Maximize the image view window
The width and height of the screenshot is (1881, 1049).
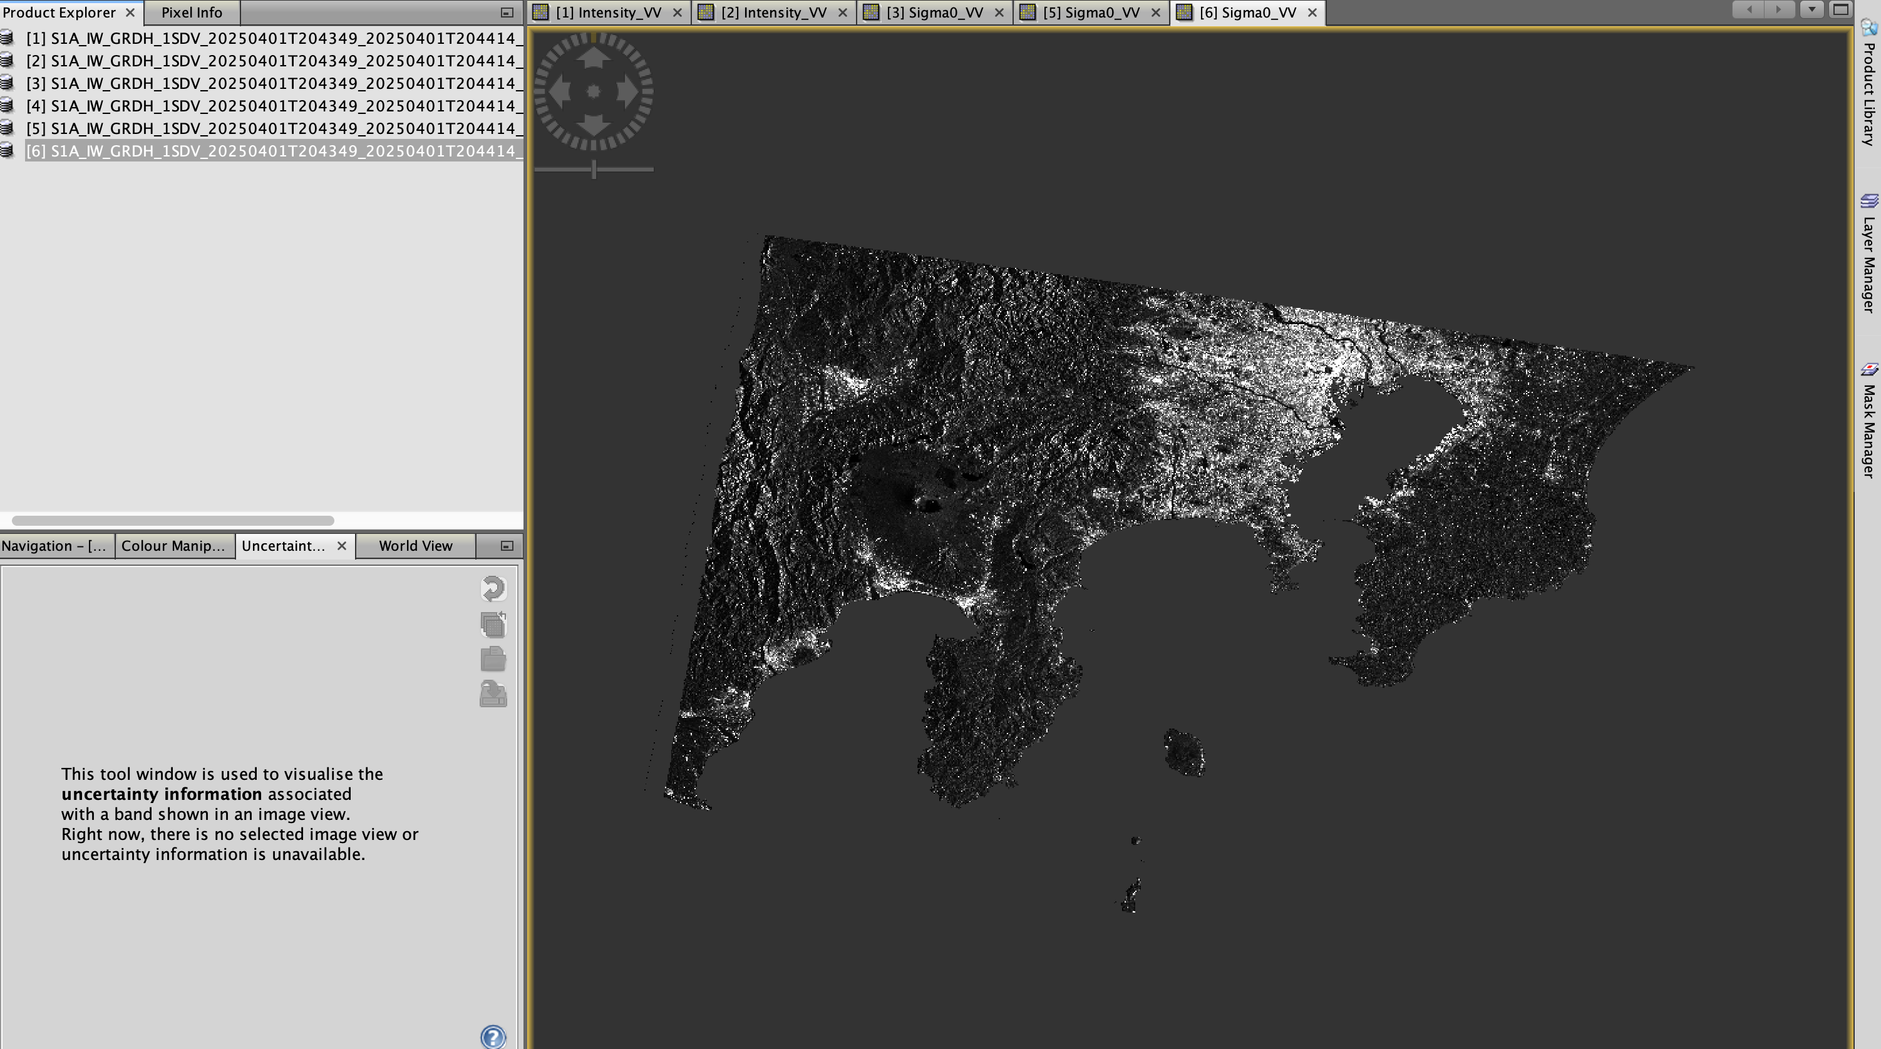[1841, 9]
